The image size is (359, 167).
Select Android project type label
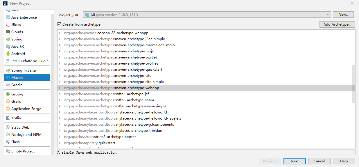pyautogui.click(x=18, y=54)
